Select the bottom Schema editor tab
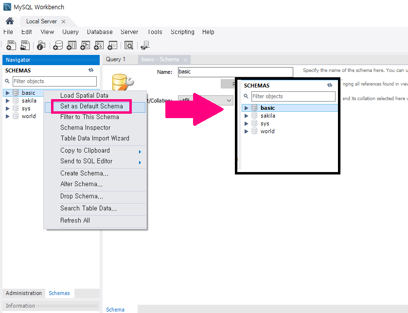Viewport: 408px width, 313px height. pyautogui.click(x=115, y=310)
